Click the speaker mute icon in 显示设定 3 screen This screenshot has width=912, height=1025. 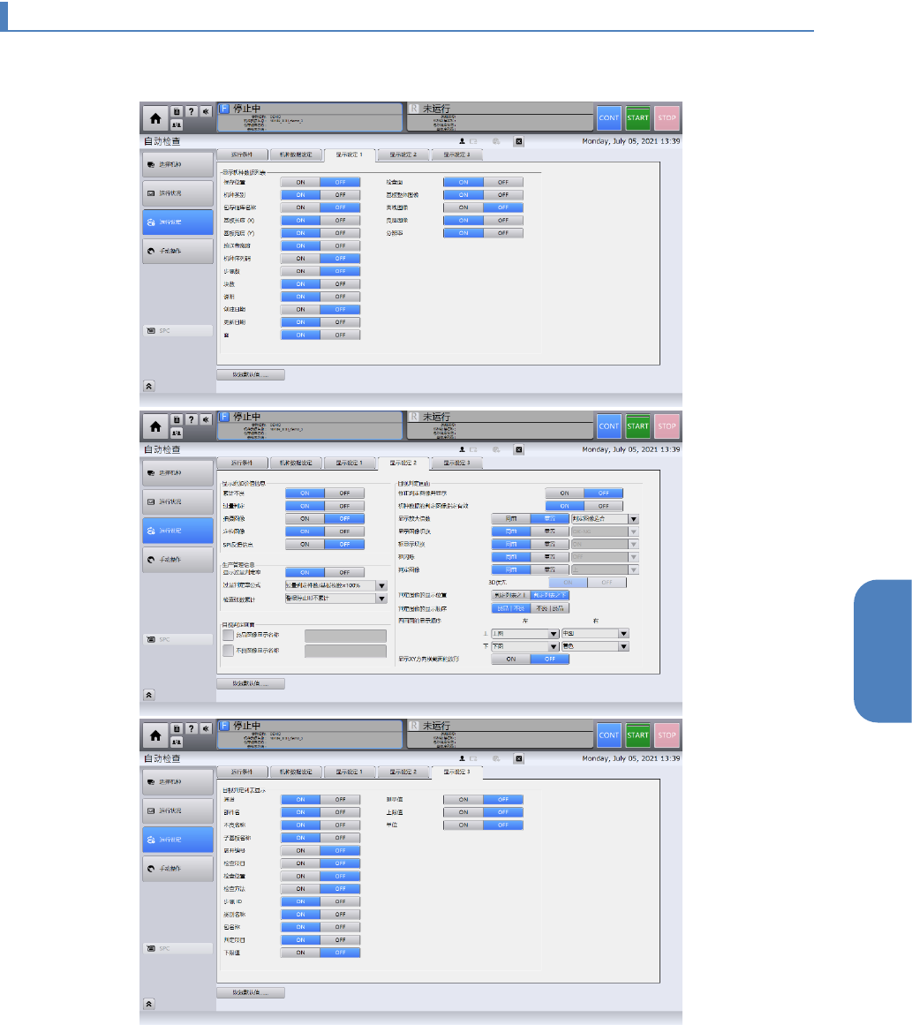tap(206, 728)
